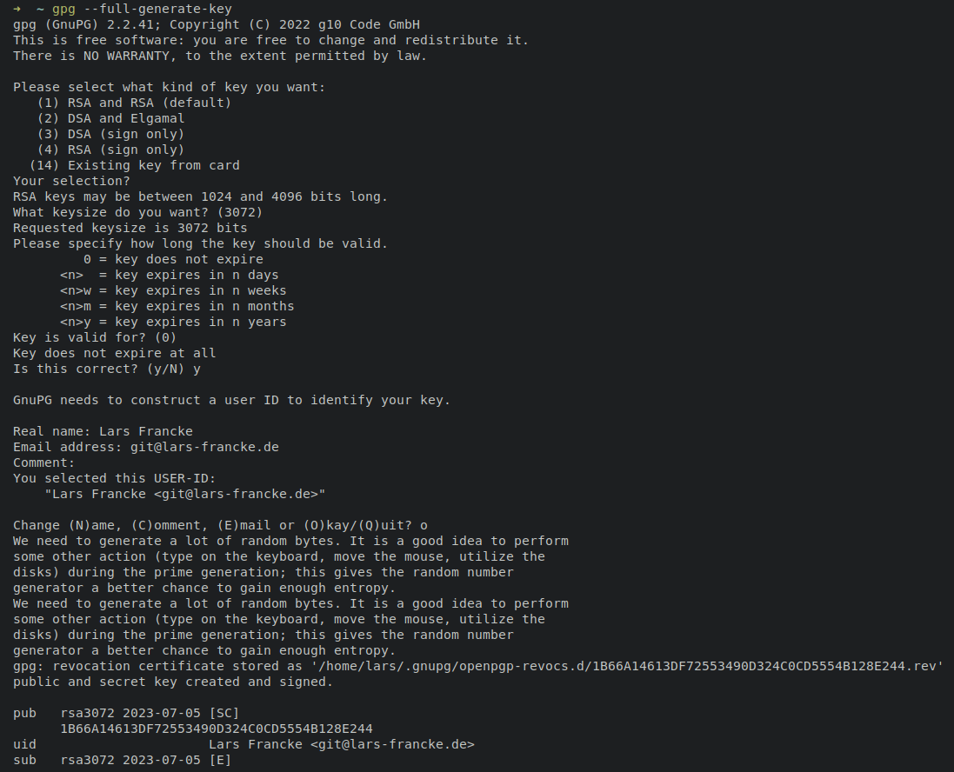This screenshot has width=954, height=772.
Task: Click the 'Your selection?' prompt line
Action: point(72,182)
